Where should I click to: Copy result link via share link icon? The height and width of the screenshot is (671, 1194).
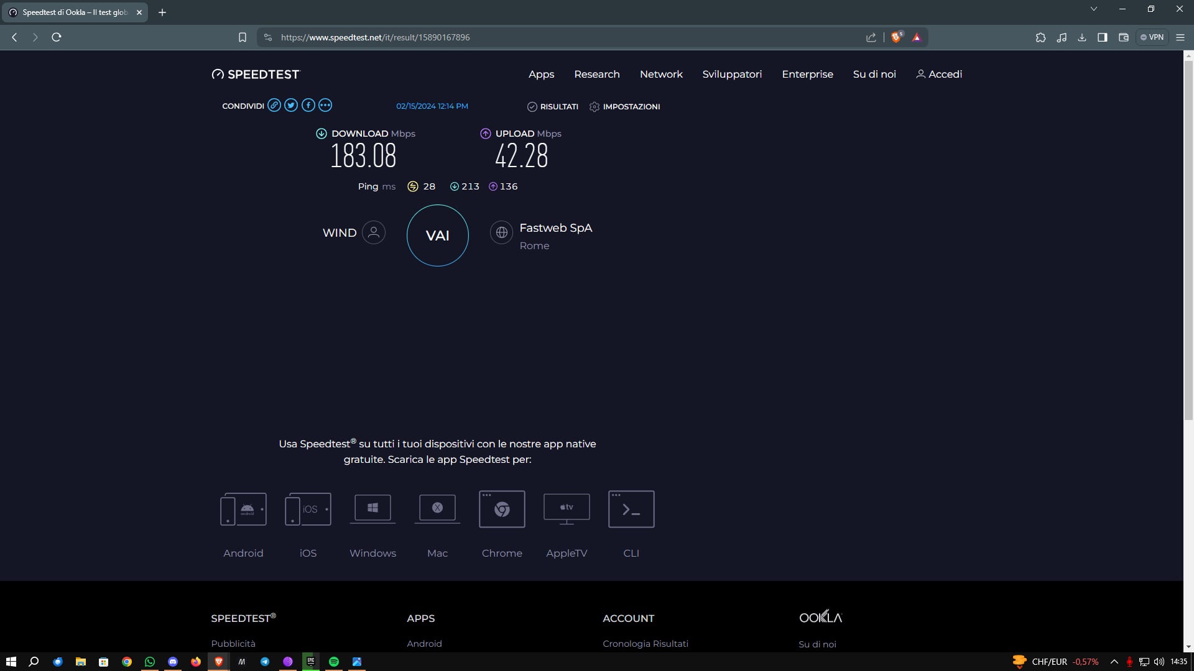(274, 105)
